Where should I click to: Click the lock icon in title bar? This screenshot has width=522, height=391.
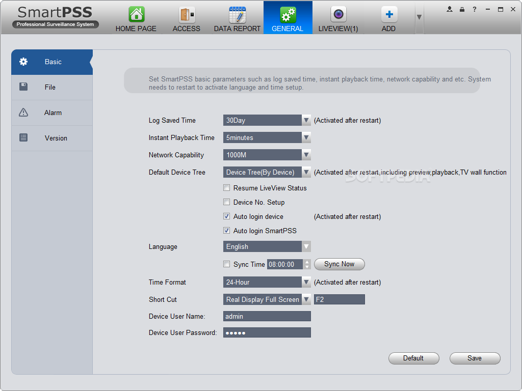[462, 9]
